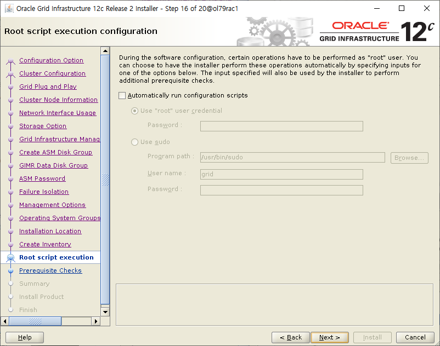Viewport: 440px width, 346px height.
Task: Select the Use sudo radio button
Action: tap(135, 142)
